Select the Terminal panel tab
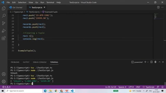166x93 pixels. [54, 62]
